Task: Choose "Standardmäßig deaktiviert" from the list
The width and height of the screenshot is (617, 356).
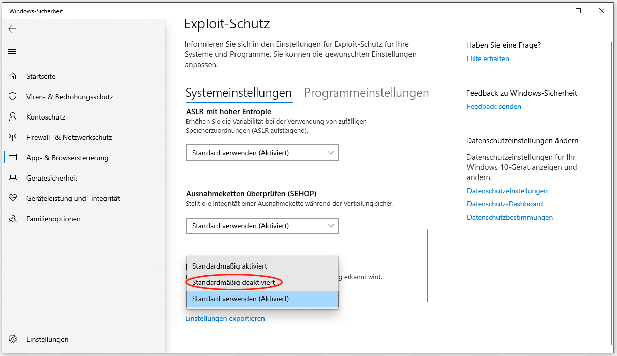Action: coord(233,282)
